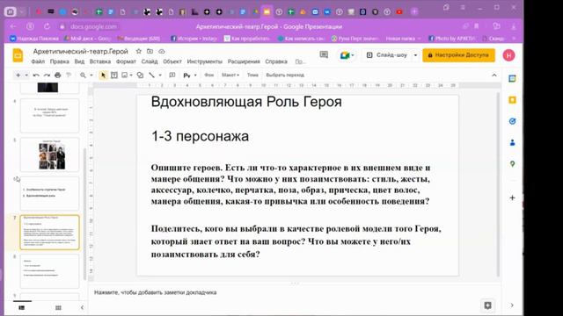The image size is (563, 316).
Task: Open Google Keep side panel
Action: [512, 100]
